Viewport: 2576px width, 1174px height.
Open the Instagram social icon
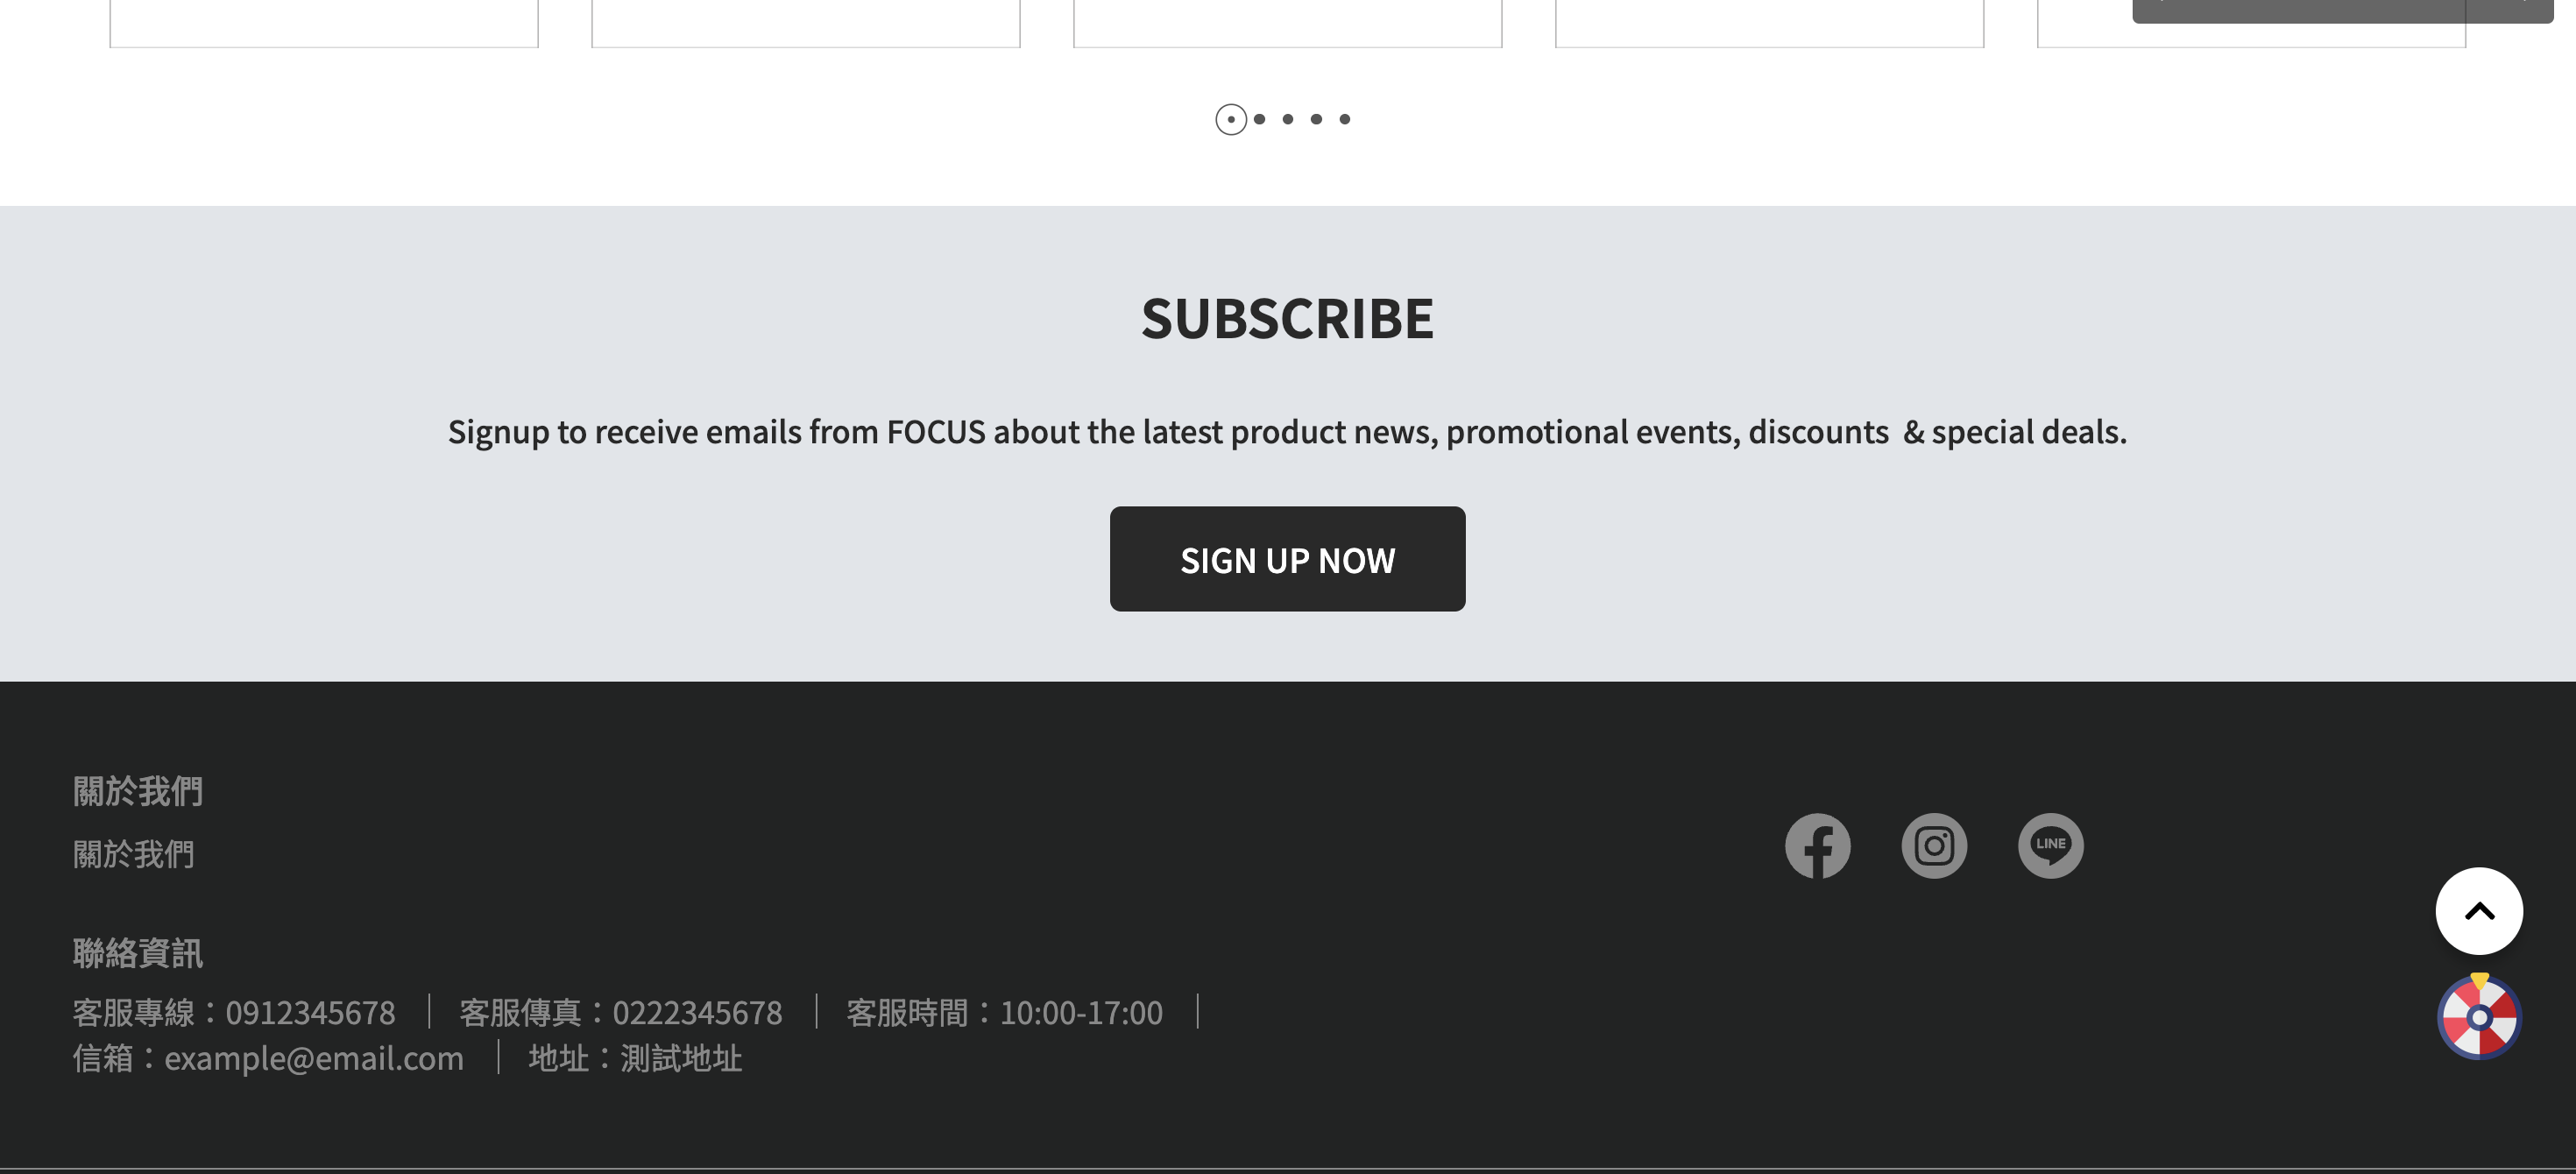pyautogui.click(x=1934, y=846)
